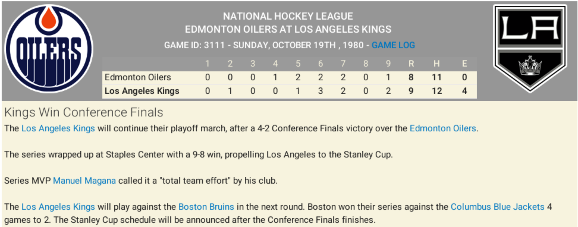The height and width of the screenshot is (227, 578).
Task: Click the LA Kings shield logo
Action: pyautogui.click(x=530, y=48)
